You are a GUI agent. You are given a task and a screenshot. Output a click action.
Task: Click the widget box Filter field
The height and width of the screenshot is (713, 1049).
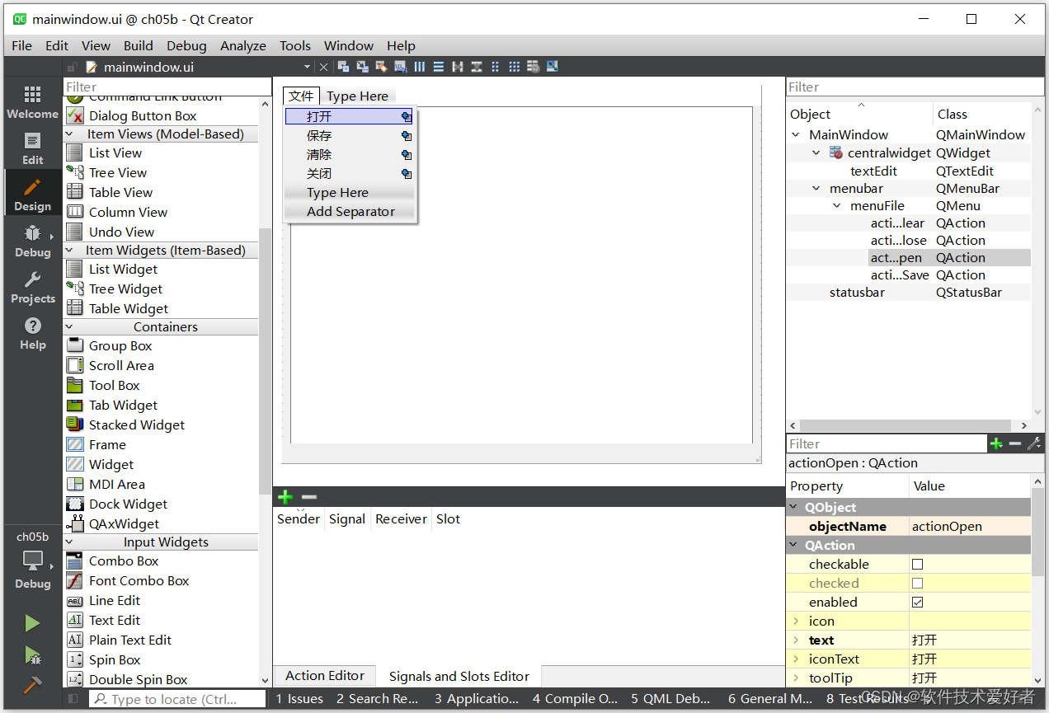coord(167,87)
